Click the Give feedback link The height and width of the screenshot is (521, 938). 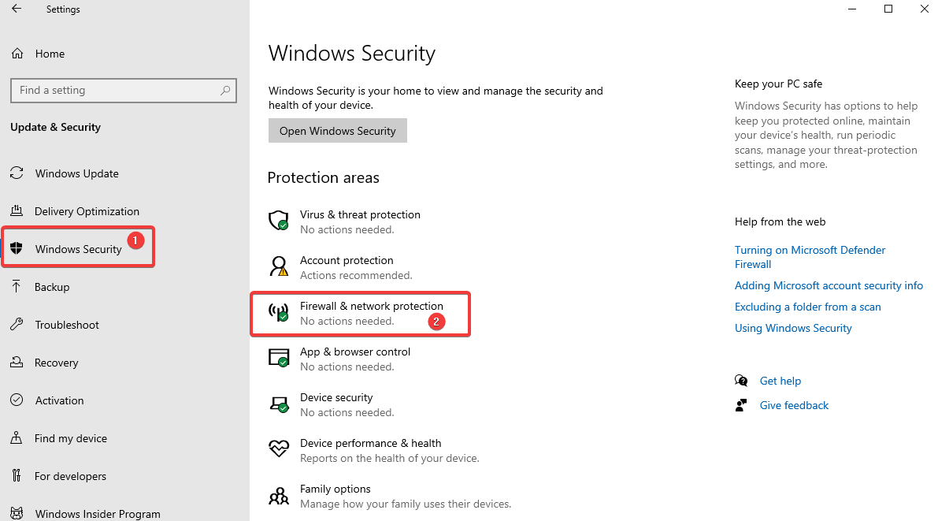[x=794, y=405]
